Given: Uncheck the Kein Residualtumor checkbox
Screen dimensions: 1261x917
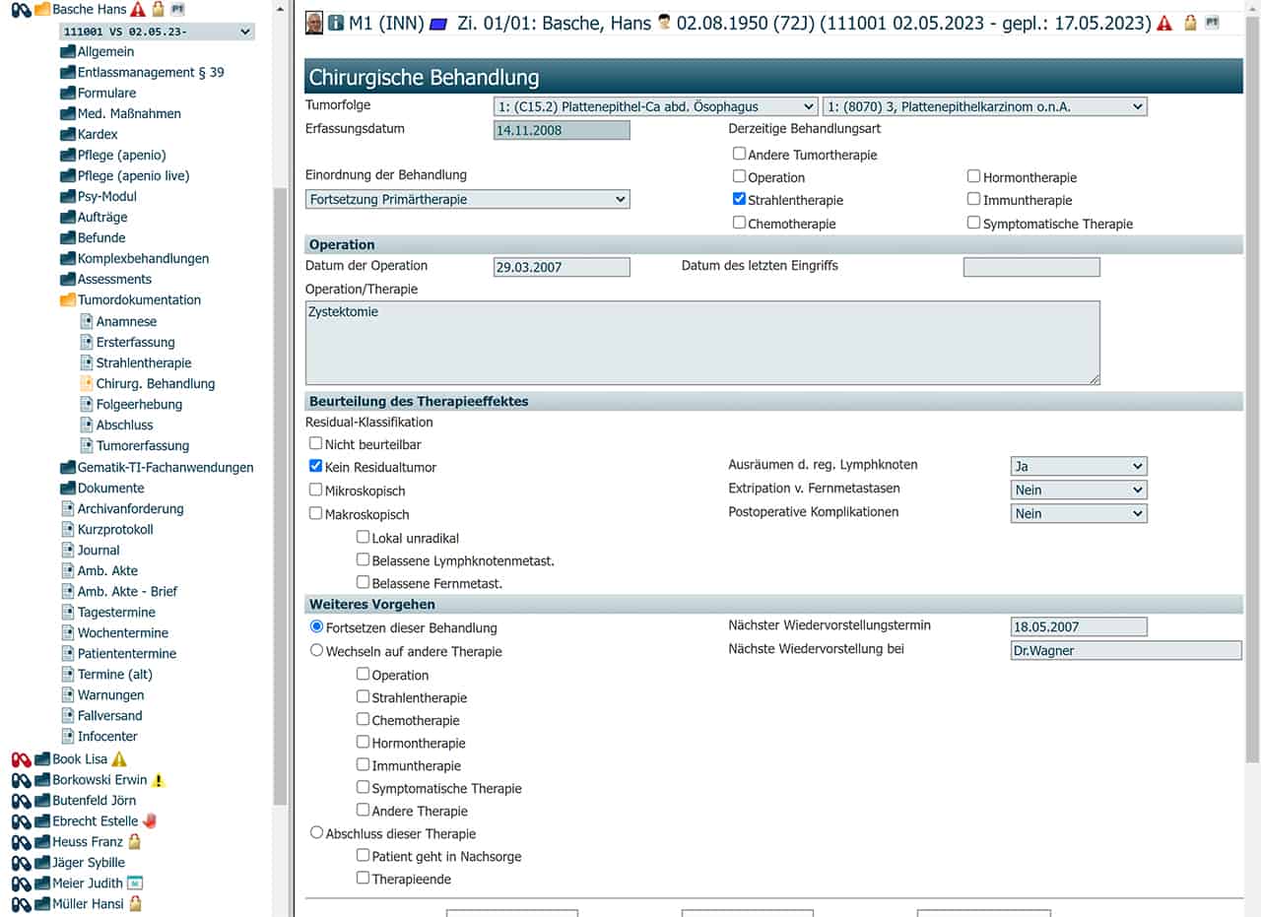Looking at the screenshot, I should click(x=316, y=467).
